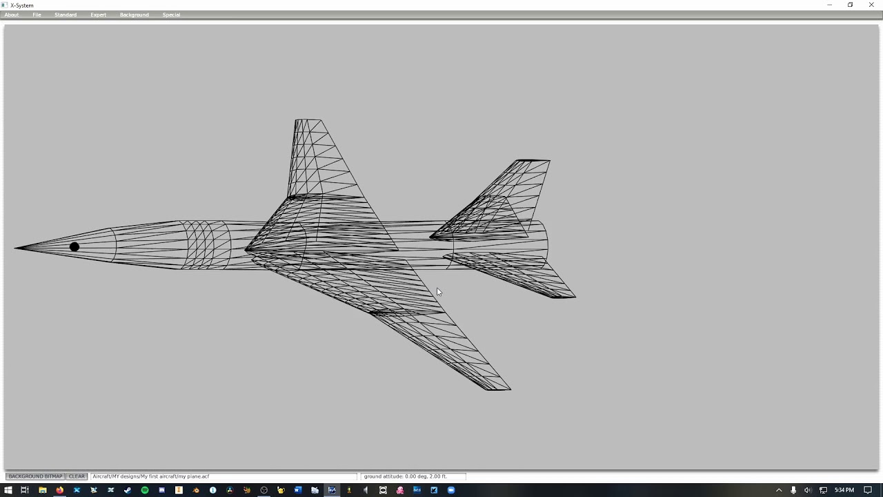Minimize the X-System window
The image size is (883, 497).
pyautogui.click(x=829, y=5)
